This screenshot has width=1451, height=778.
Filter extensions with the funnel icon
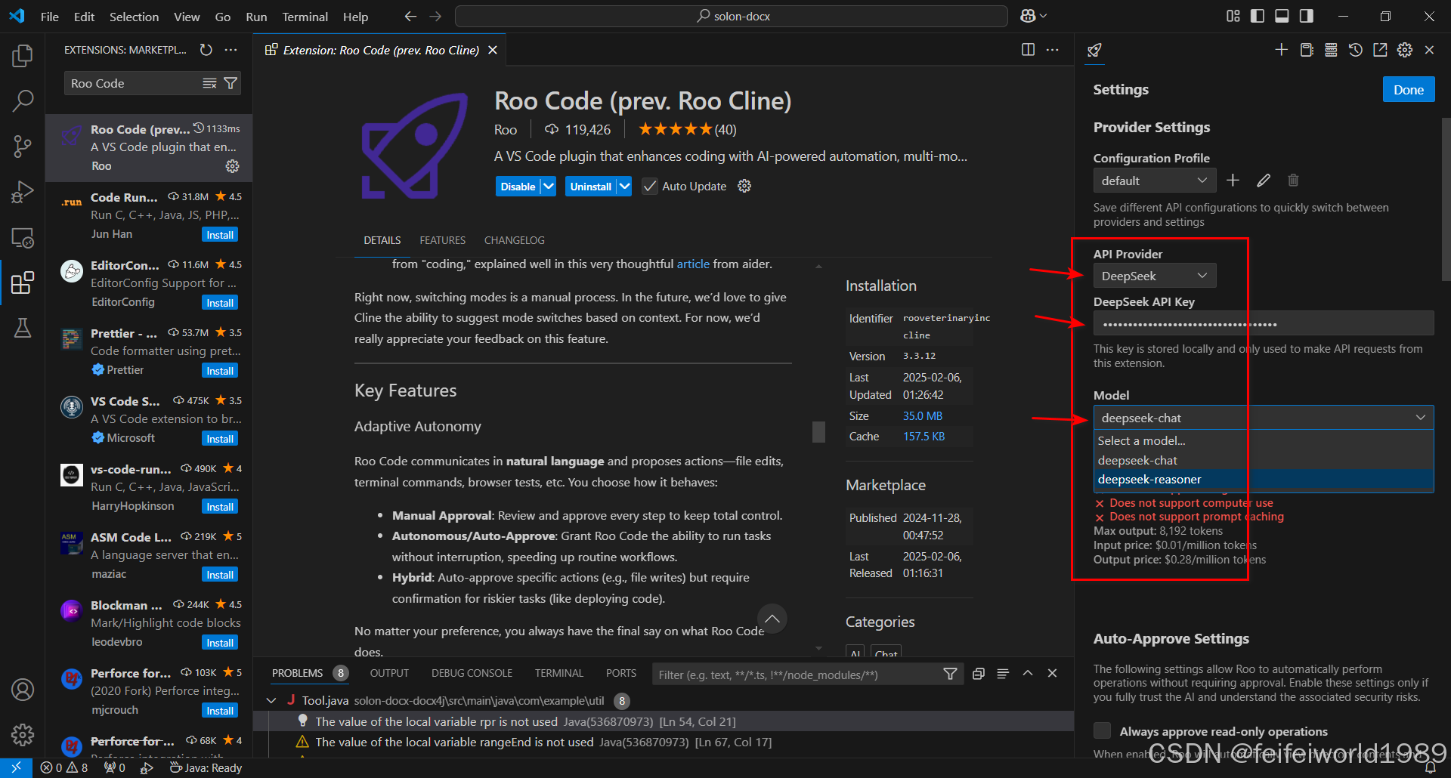(x=230, y=83)
